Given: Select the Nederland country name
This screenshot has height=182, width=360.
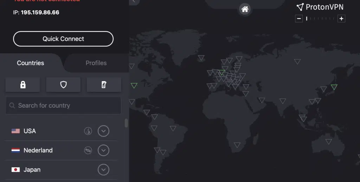Looking at the screenshot, I should point(38,150).
